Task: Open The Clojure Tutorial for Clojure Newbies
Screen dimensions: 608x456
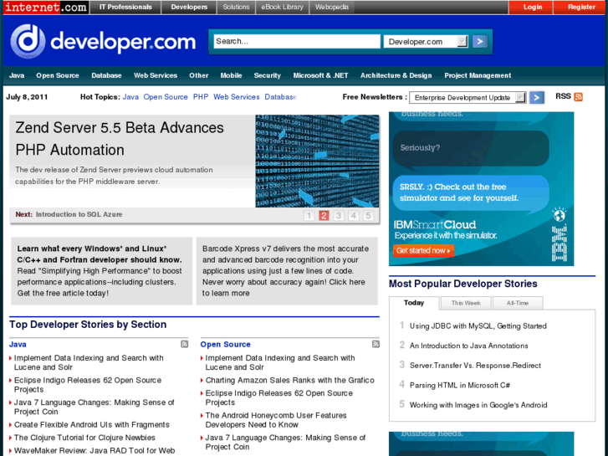Action: pyautogui.click(x=84, y=438)
